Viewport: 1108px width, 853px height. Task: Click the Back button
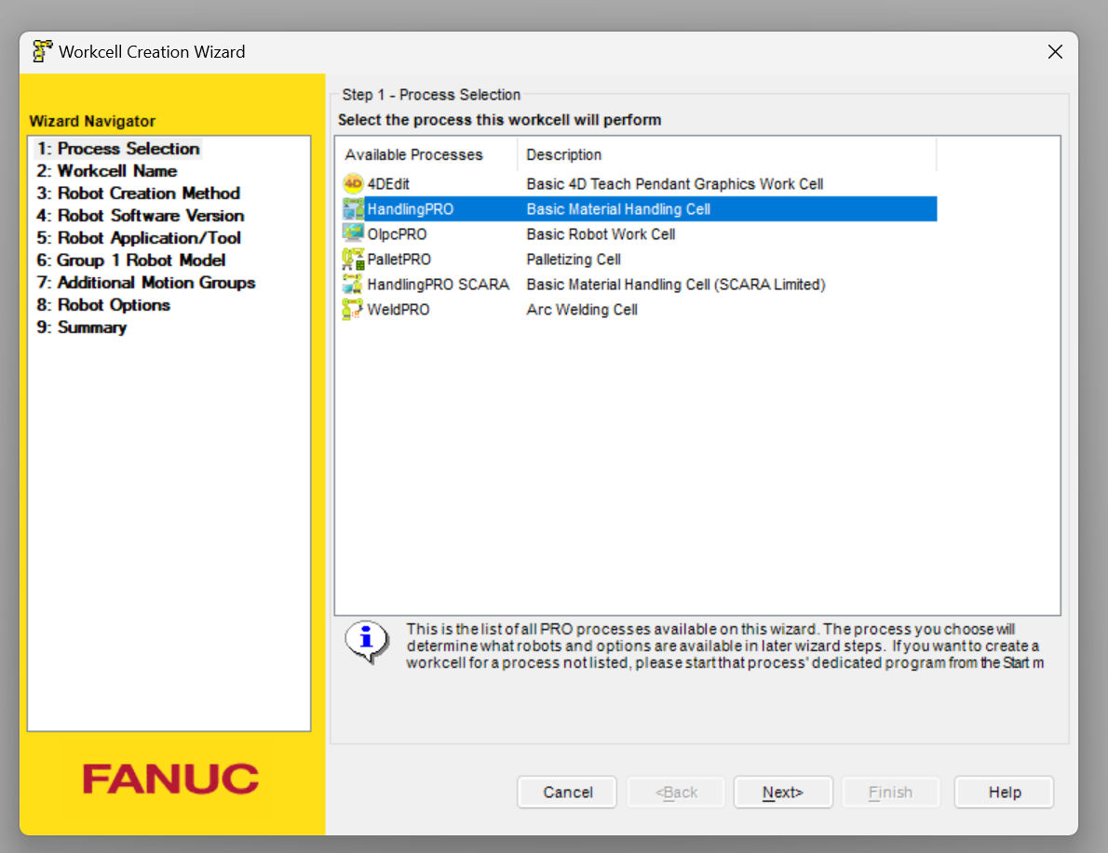(676, 793)
